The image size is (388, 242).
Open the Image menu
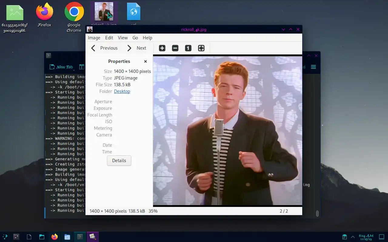(94, 38)
